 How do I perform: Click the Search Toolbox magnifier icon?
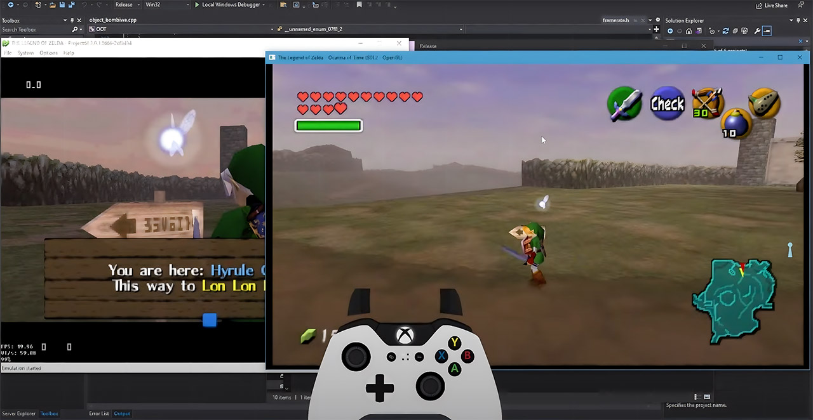point(74,29)
